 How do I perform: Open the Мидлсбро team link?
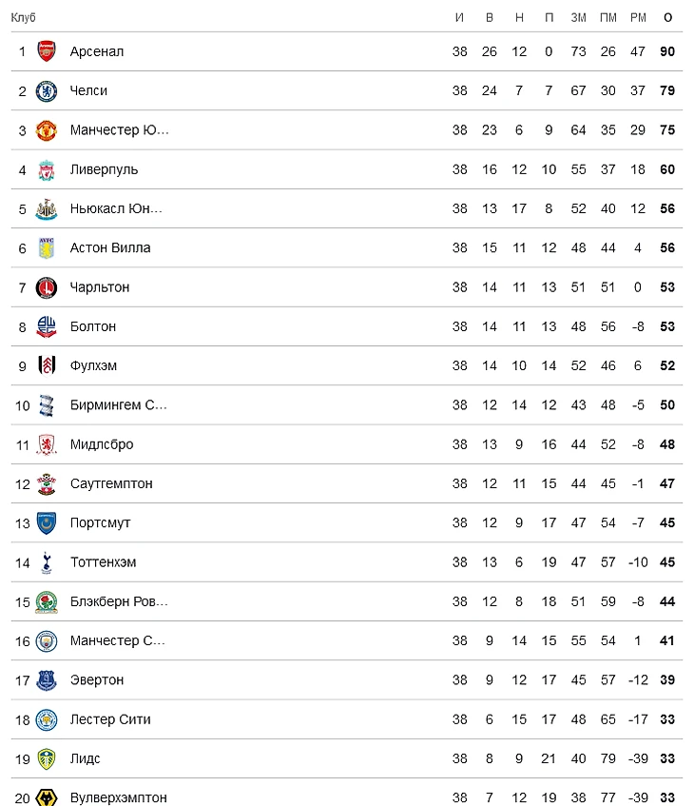tap(102, 444)
